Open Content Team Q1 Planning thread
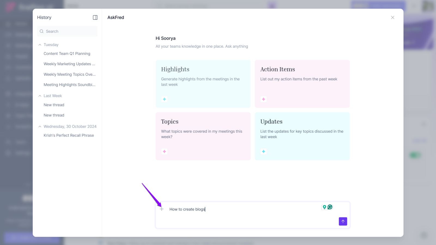Viewport: 436px width, 245px height. pyautogui.click(x=67, y=54)
